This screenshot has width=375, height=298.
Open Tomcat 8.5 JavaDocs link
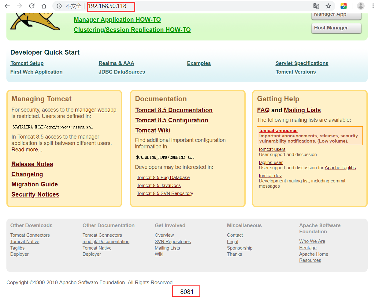159,185
